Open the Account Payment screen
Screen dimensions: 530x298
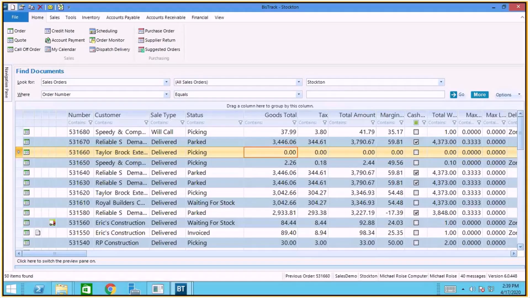(x=65, y=40)
